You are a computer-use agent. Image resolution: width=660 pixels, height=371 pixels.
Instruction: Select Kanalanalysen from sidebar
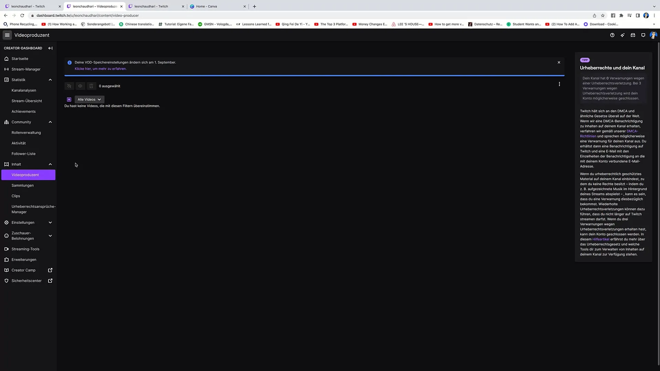click(x=24, y=90)
